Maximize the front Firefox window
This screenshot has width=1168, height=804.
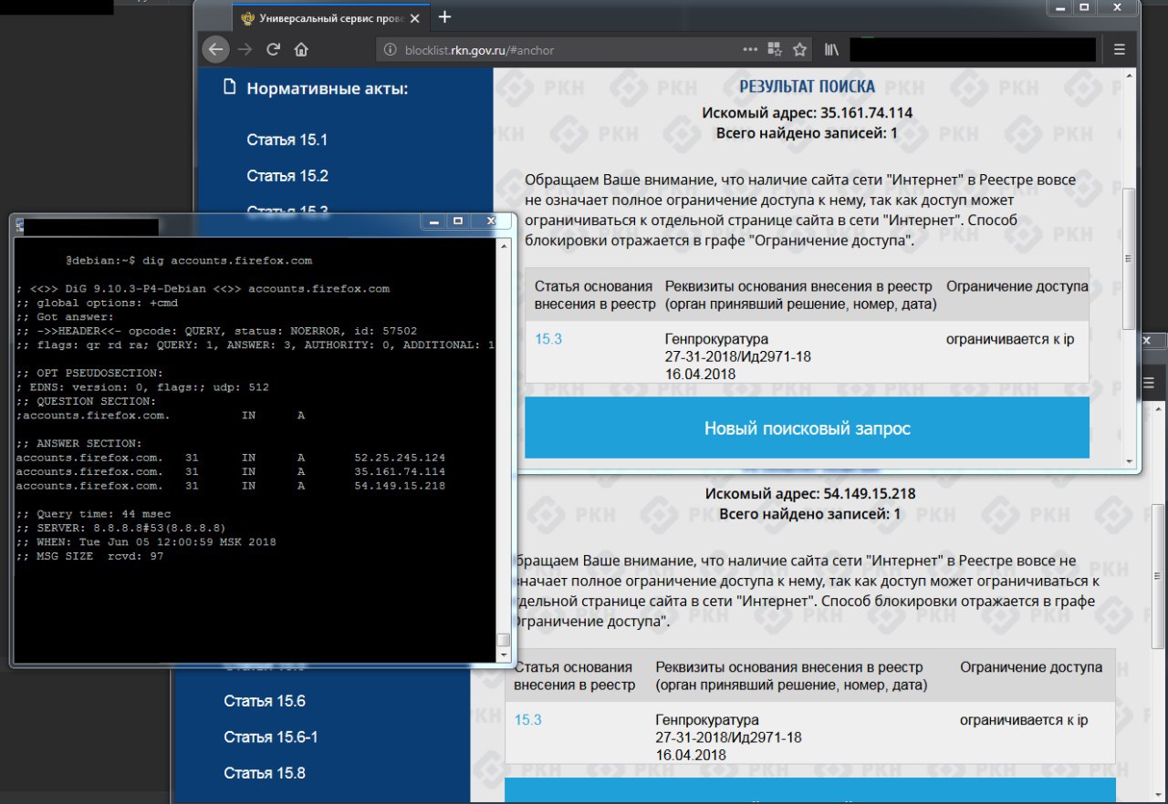click(1085, 6)
